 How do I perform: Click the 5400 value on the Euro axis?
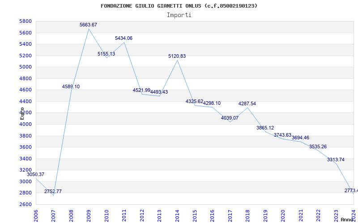tap(26, 44)
